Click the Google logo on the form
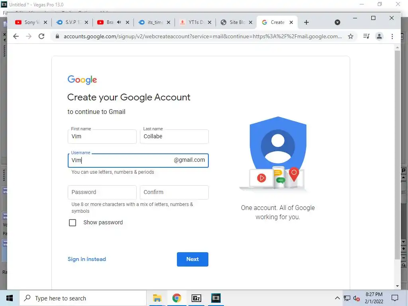This screenshot has height=306, width=408. 82,80
